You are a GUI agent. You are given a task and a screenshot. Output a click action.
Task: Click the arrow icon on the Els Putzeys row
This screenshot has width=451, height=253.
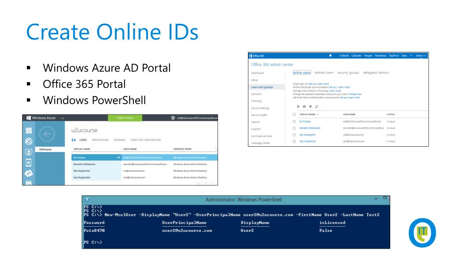[x=118, y=158]
